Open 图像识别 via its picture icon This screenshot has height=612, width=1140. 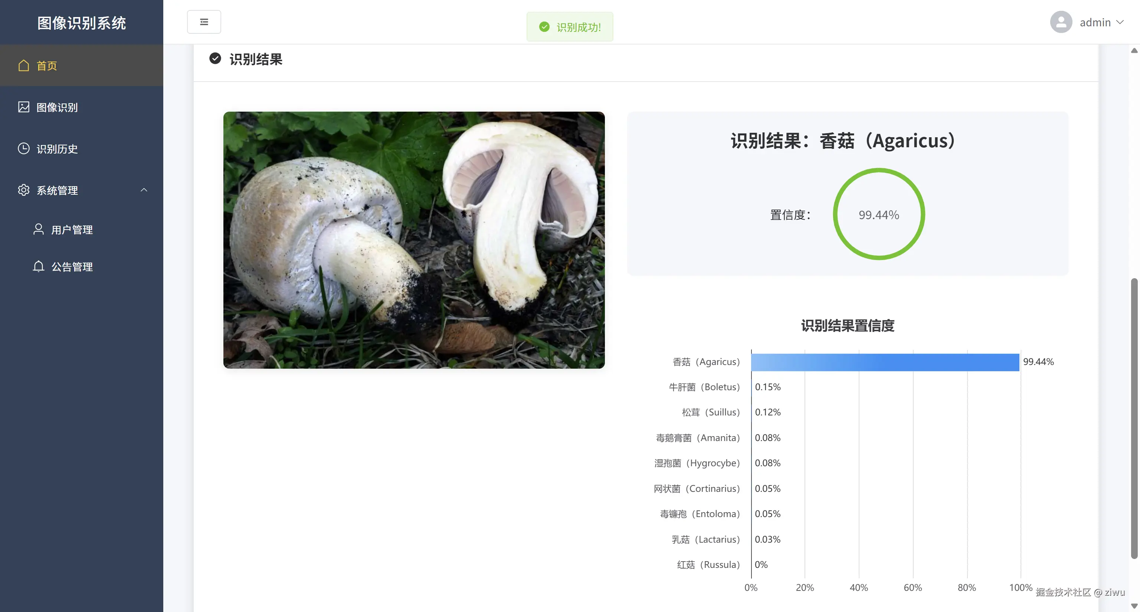[23, 107]
